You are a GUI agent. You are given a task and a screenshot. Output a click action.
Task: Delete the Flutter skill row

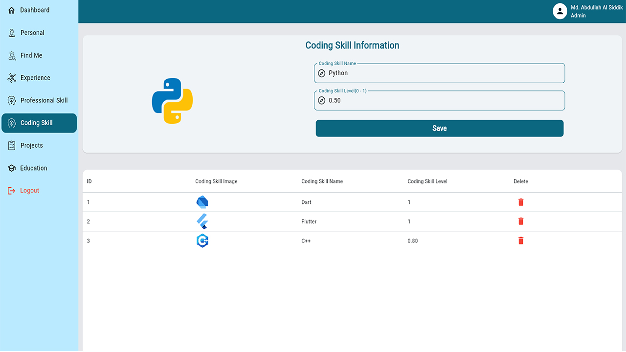(521, 221)
